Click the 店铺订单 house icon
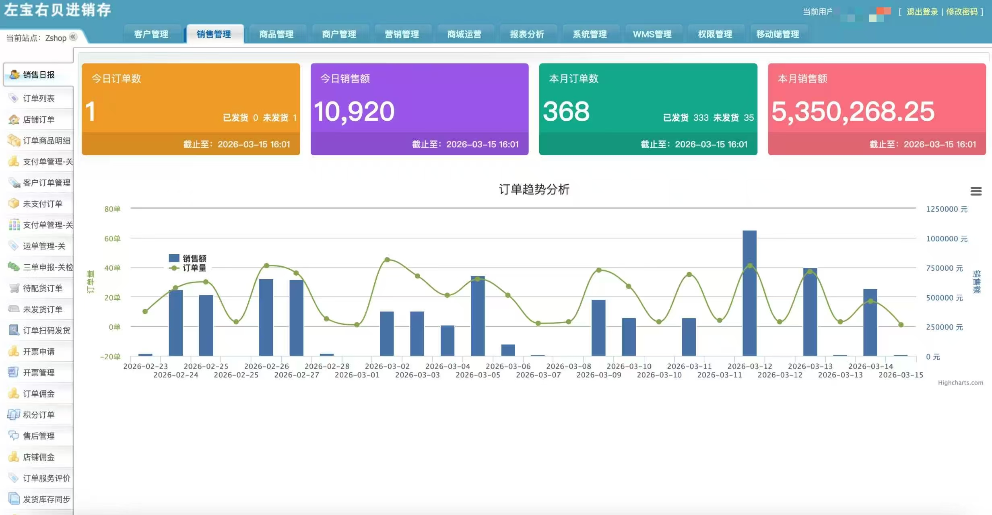Screen dimensions: 992x515 point(14,119)
